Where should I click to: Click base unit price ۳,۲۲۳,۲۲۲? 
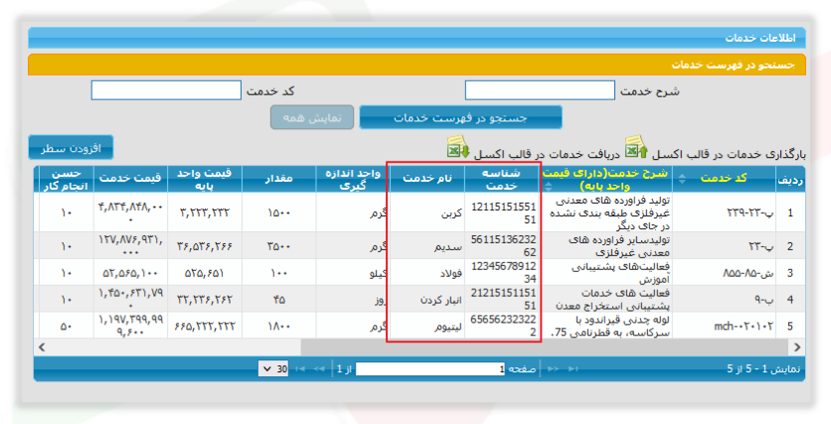click(x=205, y=212)
